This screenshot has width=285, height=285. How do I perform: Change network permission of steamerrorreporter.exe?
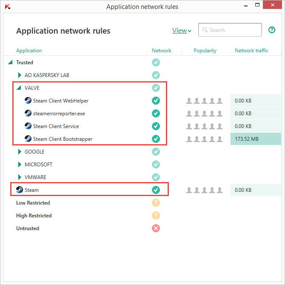click(156, 113)
